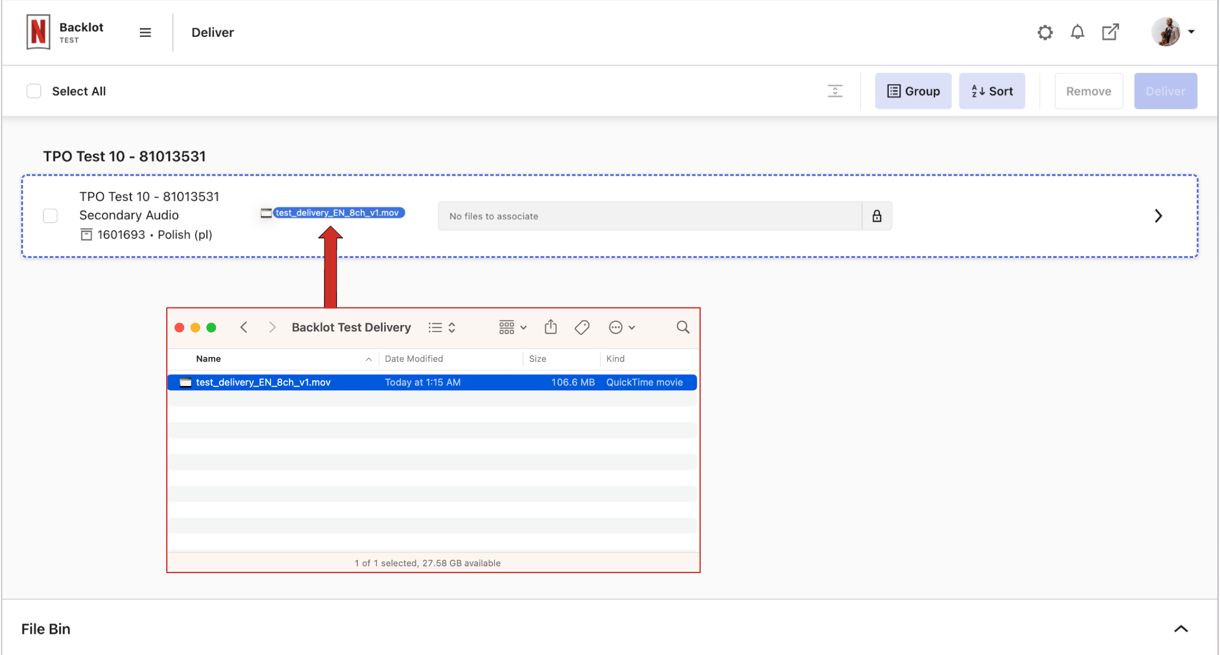This screenshot has width=1220, height=655.
Task: Click the lock icon on the file field
Action: coord(877,216)
